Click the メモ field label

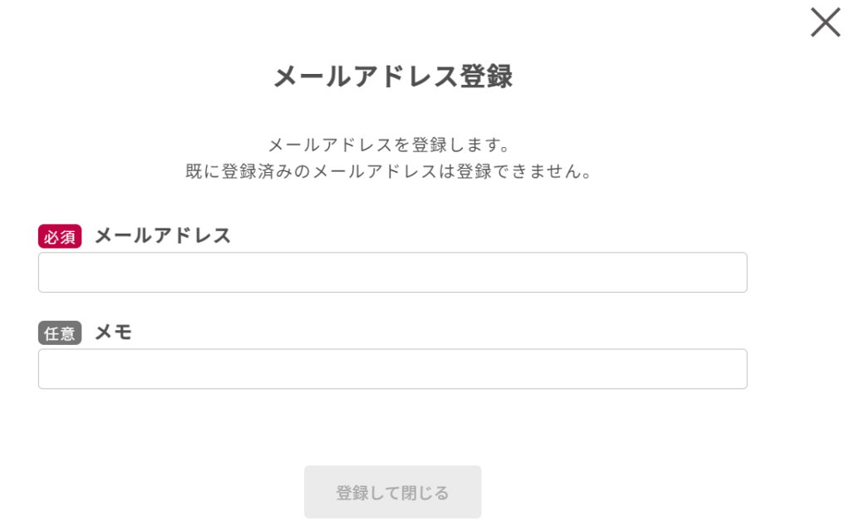tap(114, 332)
